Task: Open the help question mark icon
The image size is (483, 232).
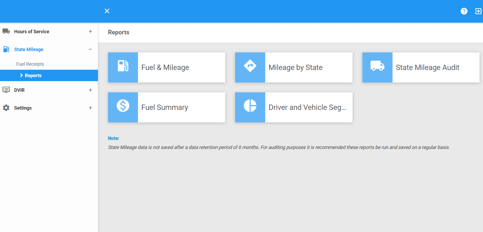Action: 464,11
